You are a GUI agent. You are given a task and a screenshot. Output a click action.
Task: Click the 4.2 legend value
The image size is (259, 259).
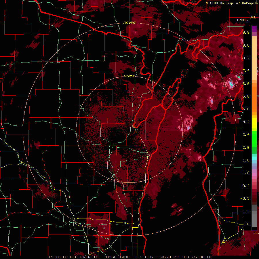(246, 122)
